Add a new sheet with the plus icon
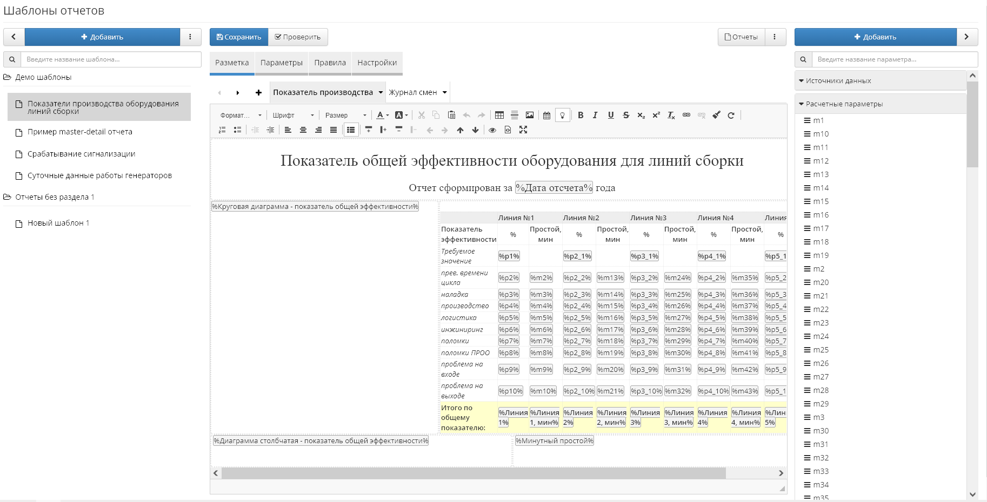Image resolution: width=987 pixels, height=502 pixels. [x=258, y=92]
